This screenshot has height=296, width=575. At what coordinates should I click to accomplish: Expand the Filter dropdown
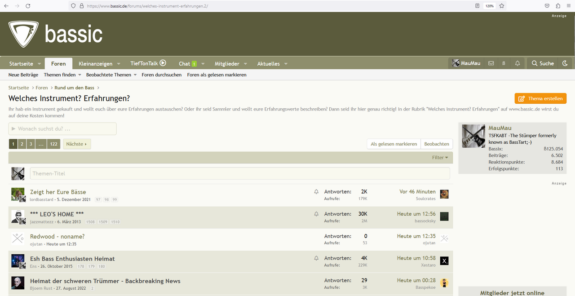[440, 158]
